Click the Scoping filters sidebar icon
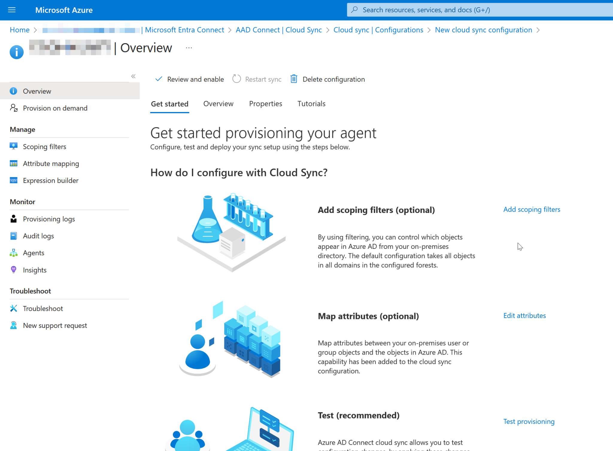 coord(13,146)
